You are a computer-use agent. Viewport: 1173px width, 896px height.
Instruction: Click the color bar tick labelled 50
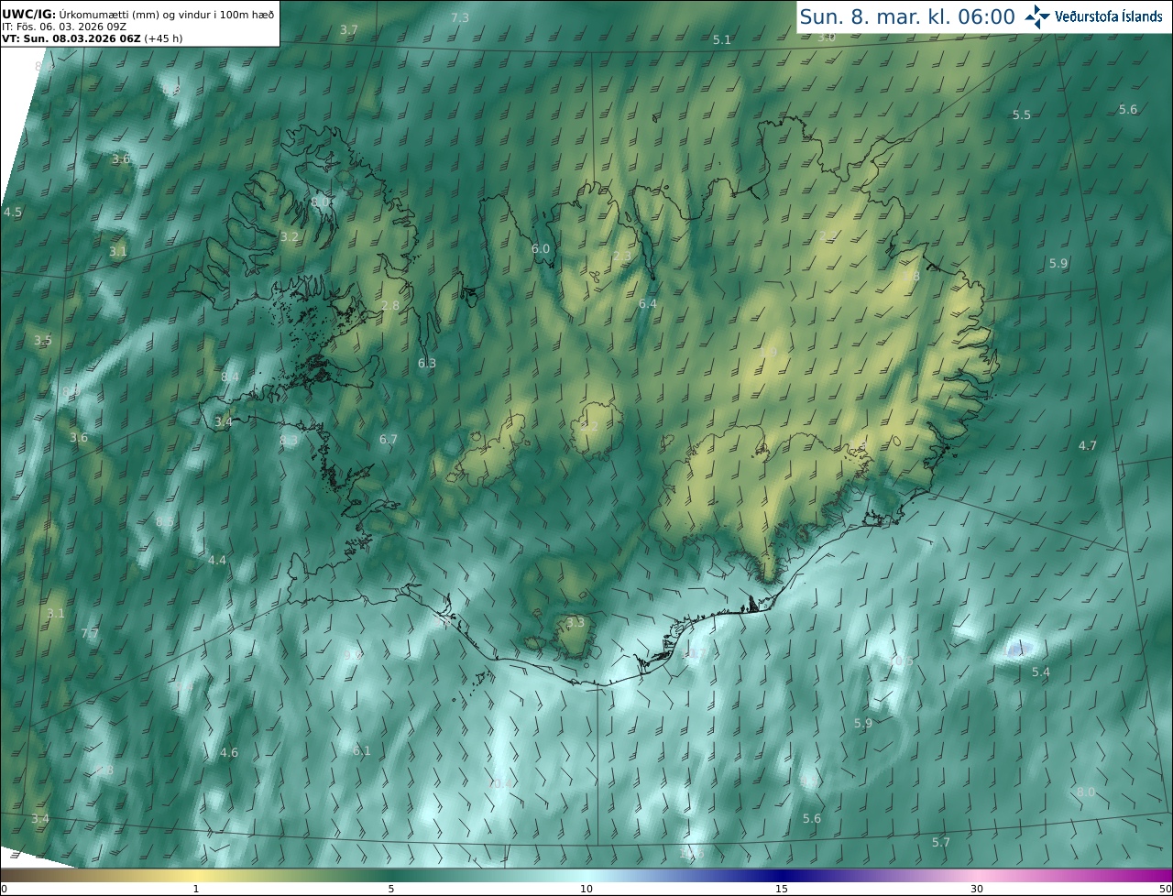[x=1165, y=889]
